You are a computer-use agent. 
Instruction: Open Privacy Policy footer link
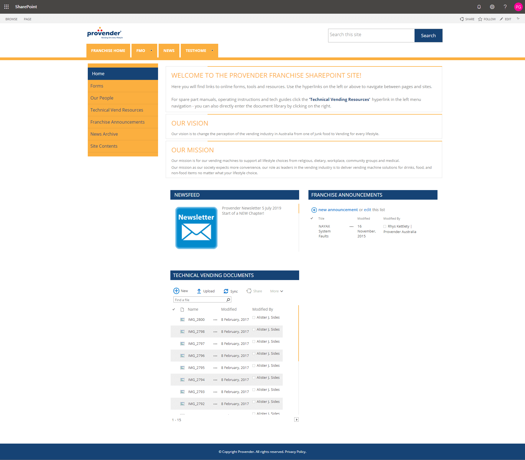[x=295, y=452]
